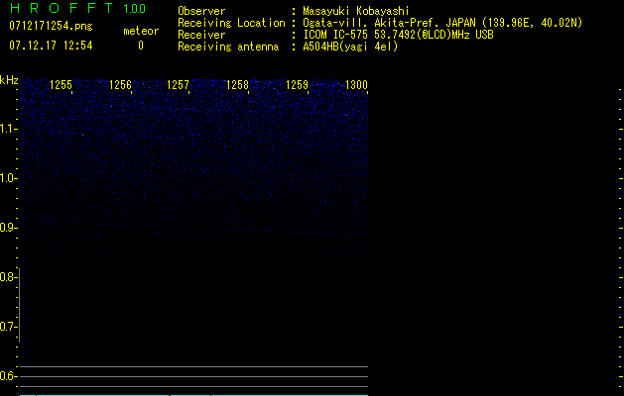Click the 0.7 kHz frequency tick label
This screenshot has width=624, height=396.
tap(9, 327)
